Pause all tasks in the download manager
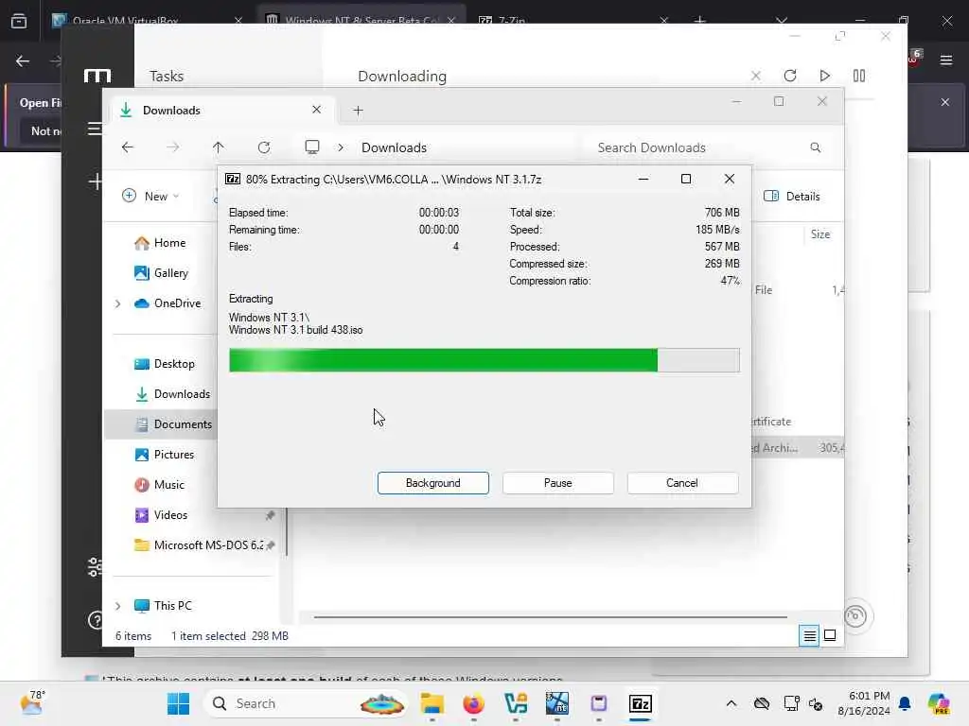The image size is (969, 726). pyautogui.click(x=859, y=76)
